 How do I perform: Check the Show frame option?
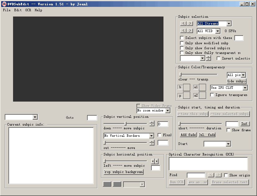coord(229,130)
